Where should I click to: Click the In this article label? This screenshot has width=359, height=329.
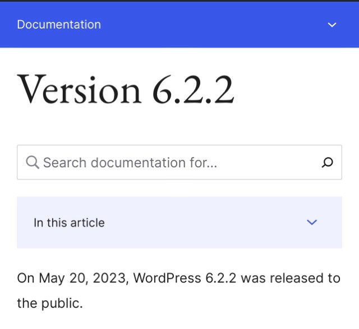click(69, 223)
